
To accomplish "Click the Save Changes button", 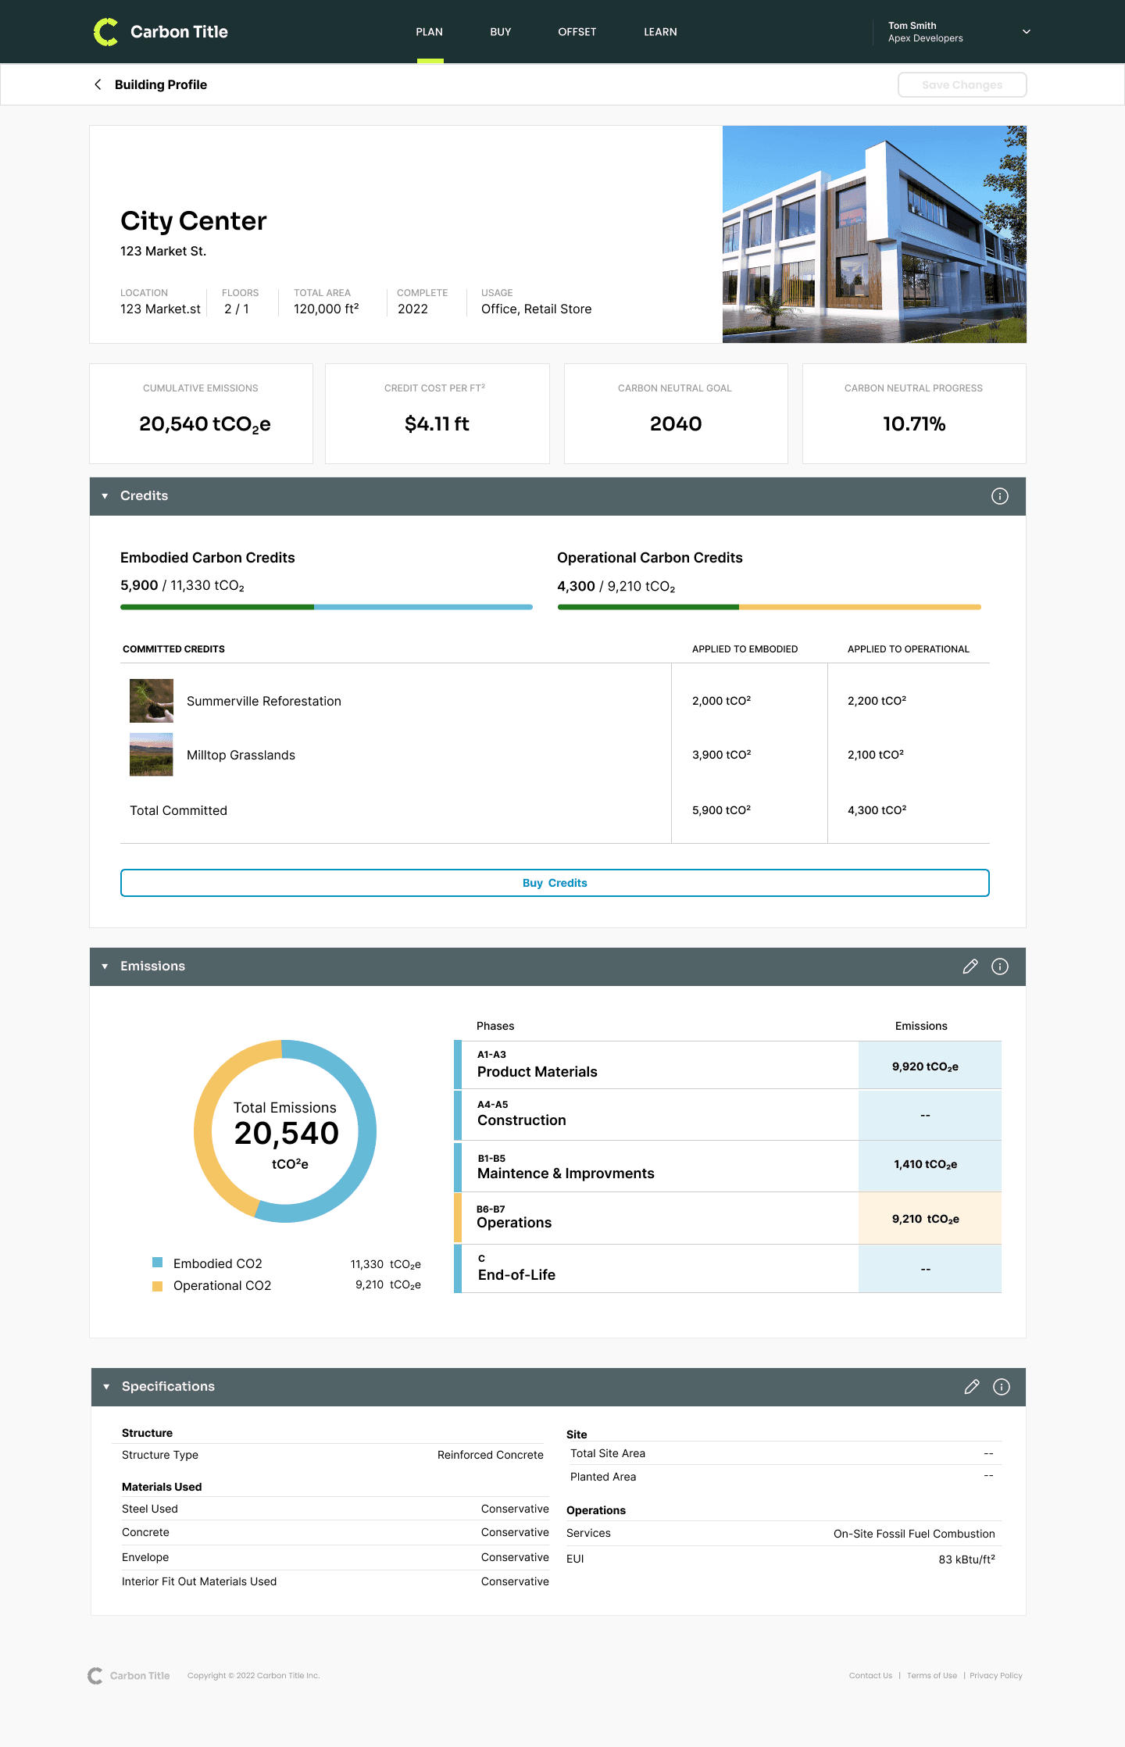I will click(x=962, y=85).
